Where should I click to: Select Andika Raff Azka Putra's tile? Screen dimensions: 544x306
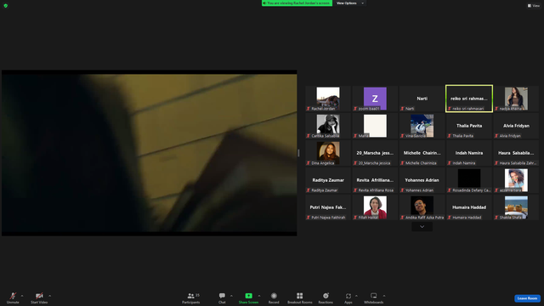pos(422,207)
